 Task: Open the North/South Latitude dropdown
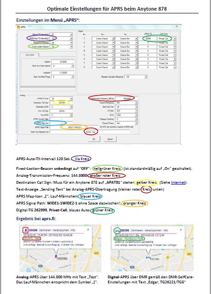pos(72,66)
